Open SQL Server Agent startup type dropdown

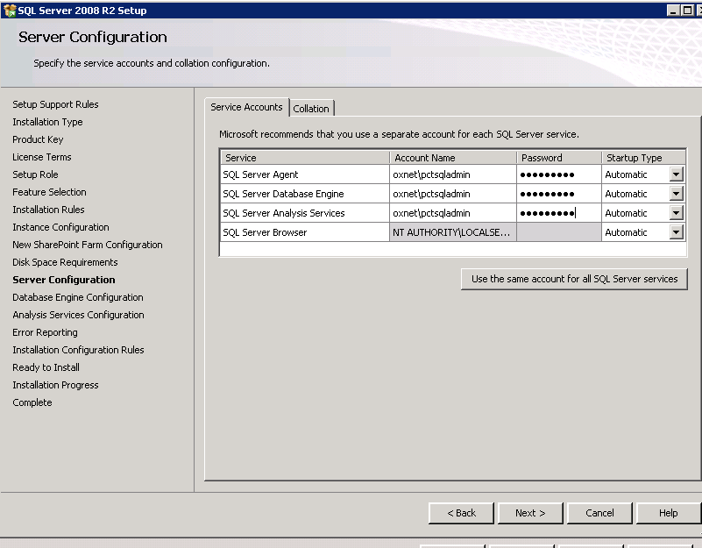pyautogui.click(x=676, y=174)
